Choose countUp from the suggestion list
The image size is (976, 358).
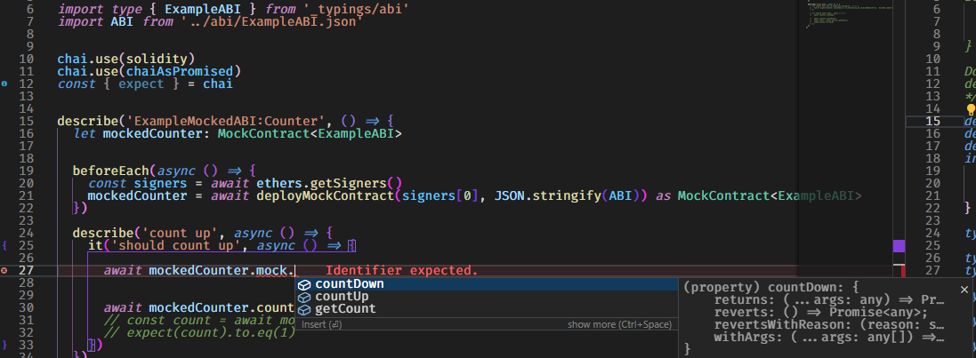[486, 297]
